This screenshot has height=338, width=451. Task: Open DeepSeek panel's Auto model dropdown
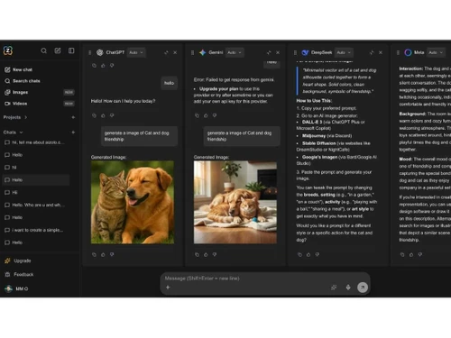click(x=344, y=52)
